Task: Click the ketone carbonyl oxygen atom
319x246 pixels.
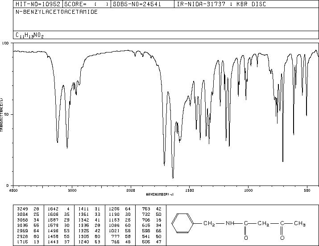Action: point(282,238)
